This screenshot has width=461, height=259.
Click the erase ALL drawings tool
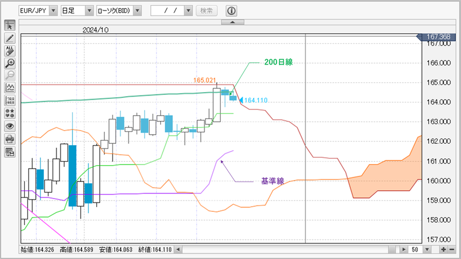coord(10,51)
